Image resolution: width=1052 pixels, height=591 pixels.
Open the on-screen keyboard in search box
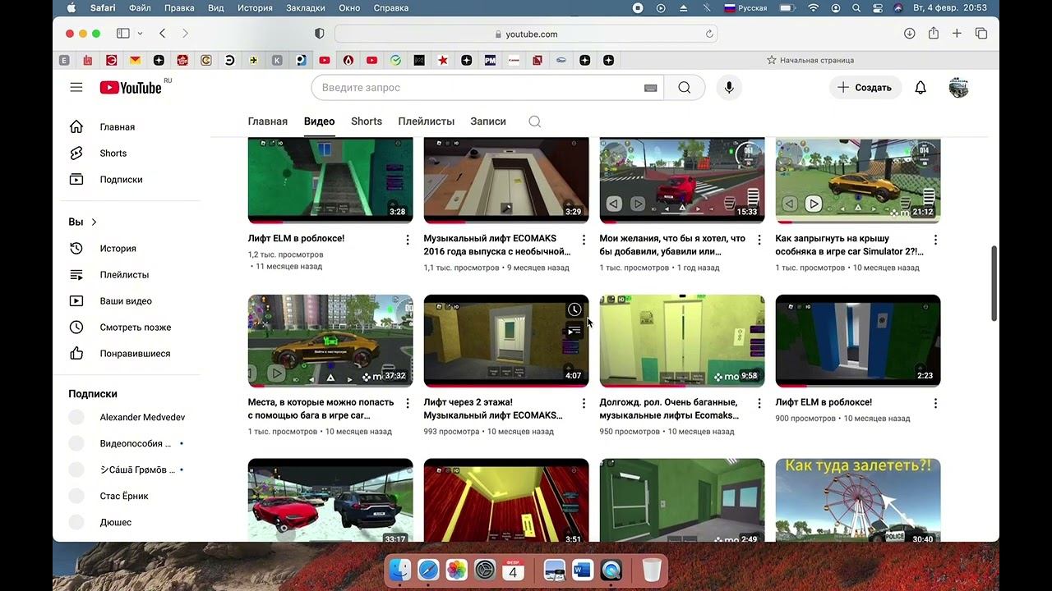pos(650,88)
